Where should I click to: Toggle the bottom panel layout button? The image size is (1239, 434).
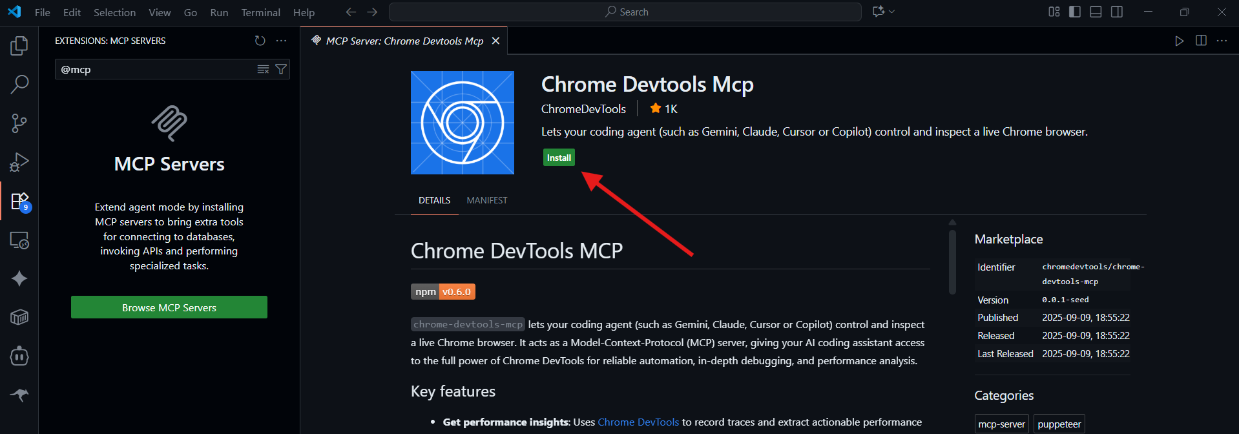coord(1096,12)
